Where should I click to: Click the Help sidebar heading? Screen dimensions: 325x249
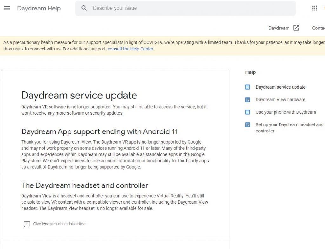tap(250, 72)
